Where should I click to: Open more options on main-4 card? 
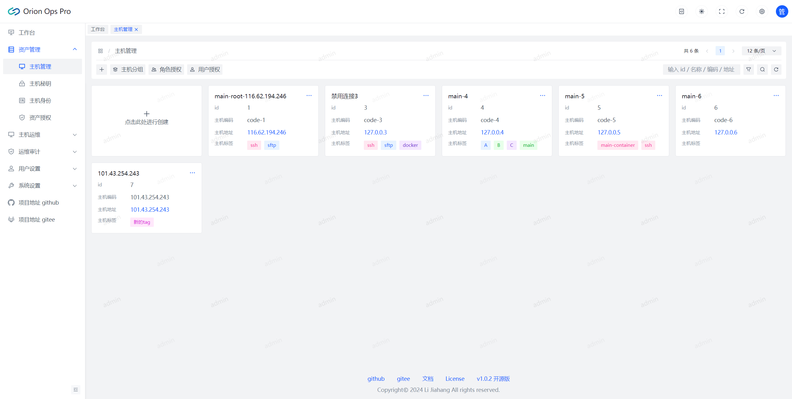coord(542,96)
